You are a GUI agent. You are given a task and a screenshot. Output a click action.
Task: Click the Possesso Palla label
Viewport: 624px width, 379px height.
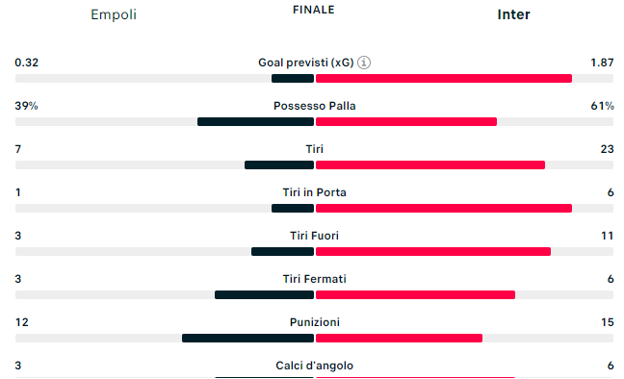[x=314, y=106]
